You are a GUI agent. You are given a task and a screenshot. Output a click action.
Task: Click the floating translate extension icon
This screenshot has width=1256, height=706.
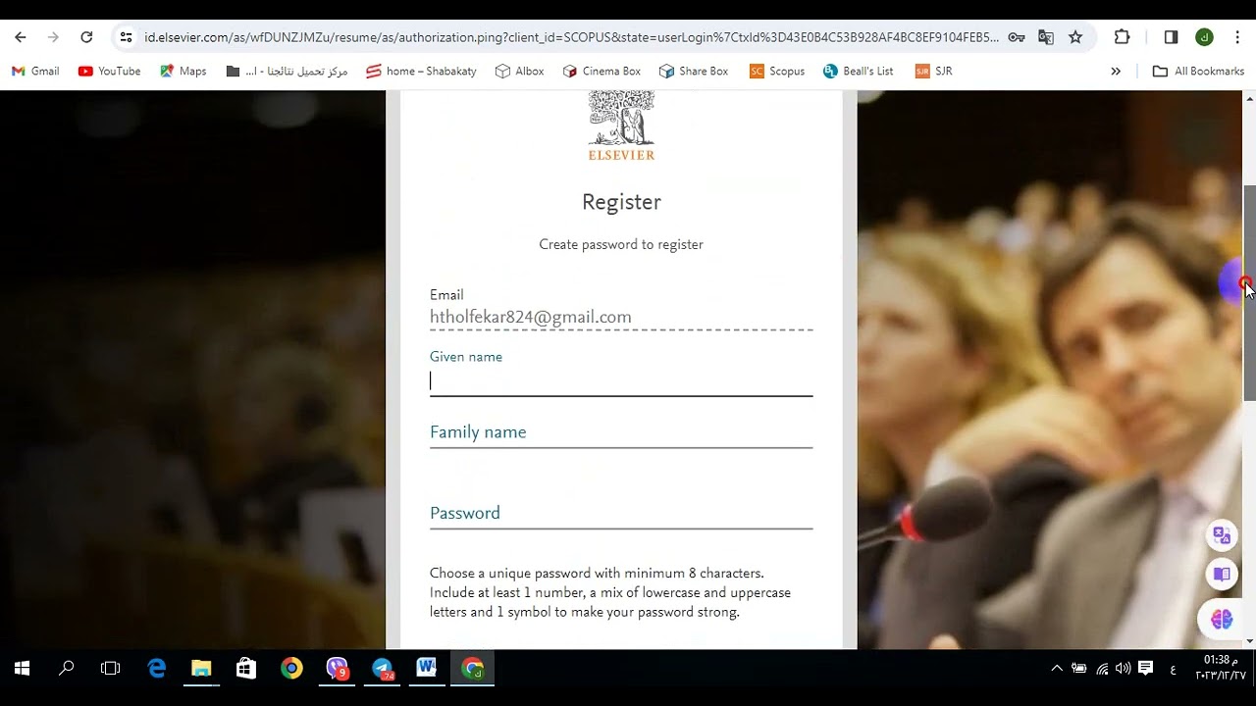[x=1222, y=535]
